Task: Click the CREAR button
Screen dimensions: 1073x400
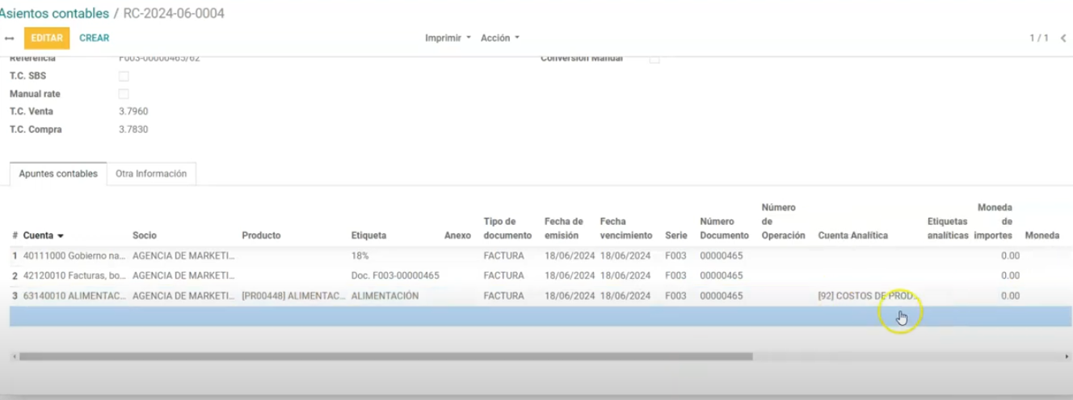Action: (94, 38)
